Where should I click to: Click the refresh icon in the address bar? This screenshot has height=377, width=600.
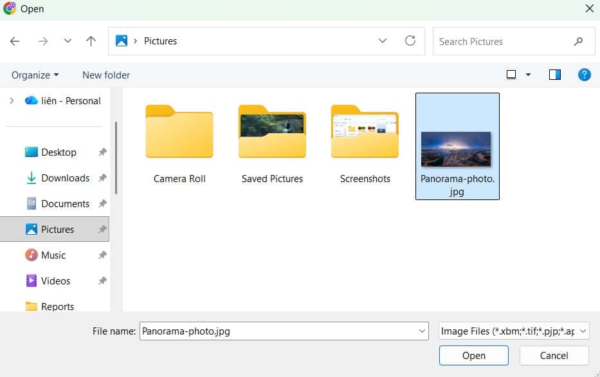(410, 41)
